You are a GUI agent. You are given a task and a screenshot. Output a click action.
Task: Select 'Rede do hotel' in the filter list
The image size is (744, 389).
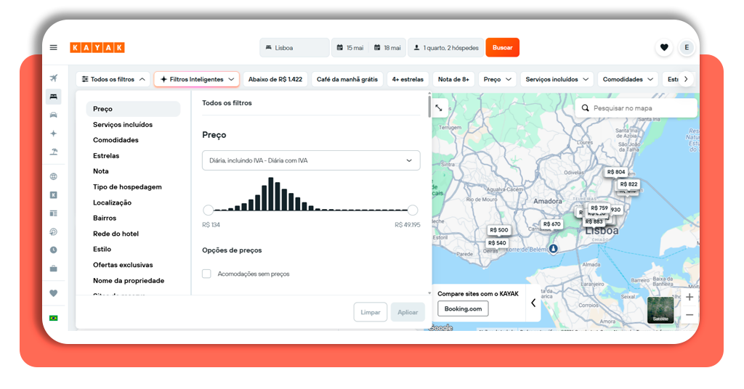[116, 234]
